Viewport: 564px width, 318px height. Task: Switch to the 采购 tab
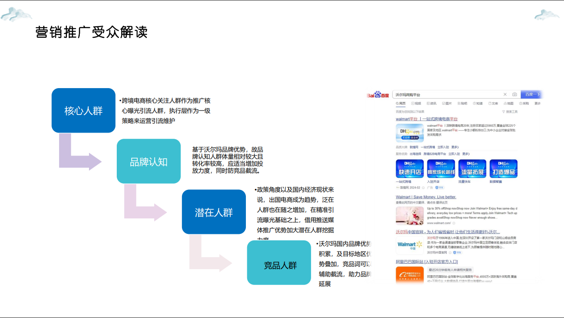point(524,104)
